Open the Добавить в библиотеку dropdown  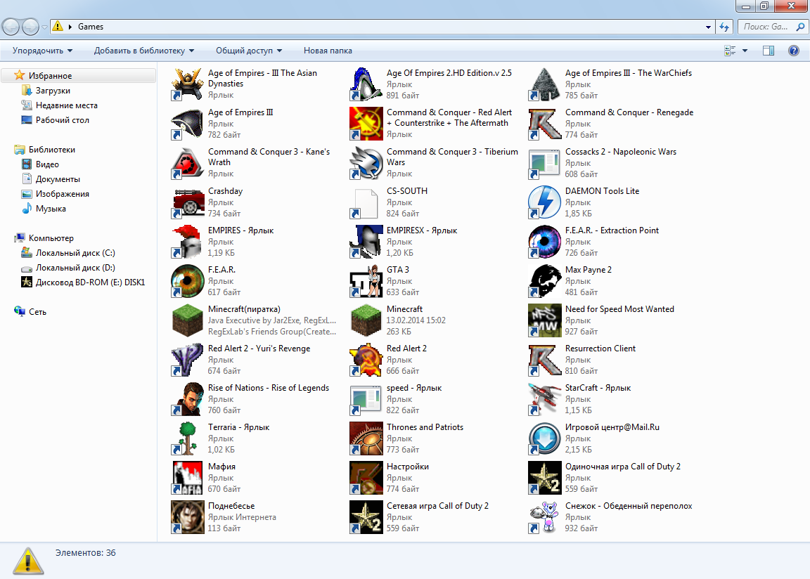pos(144,51)
